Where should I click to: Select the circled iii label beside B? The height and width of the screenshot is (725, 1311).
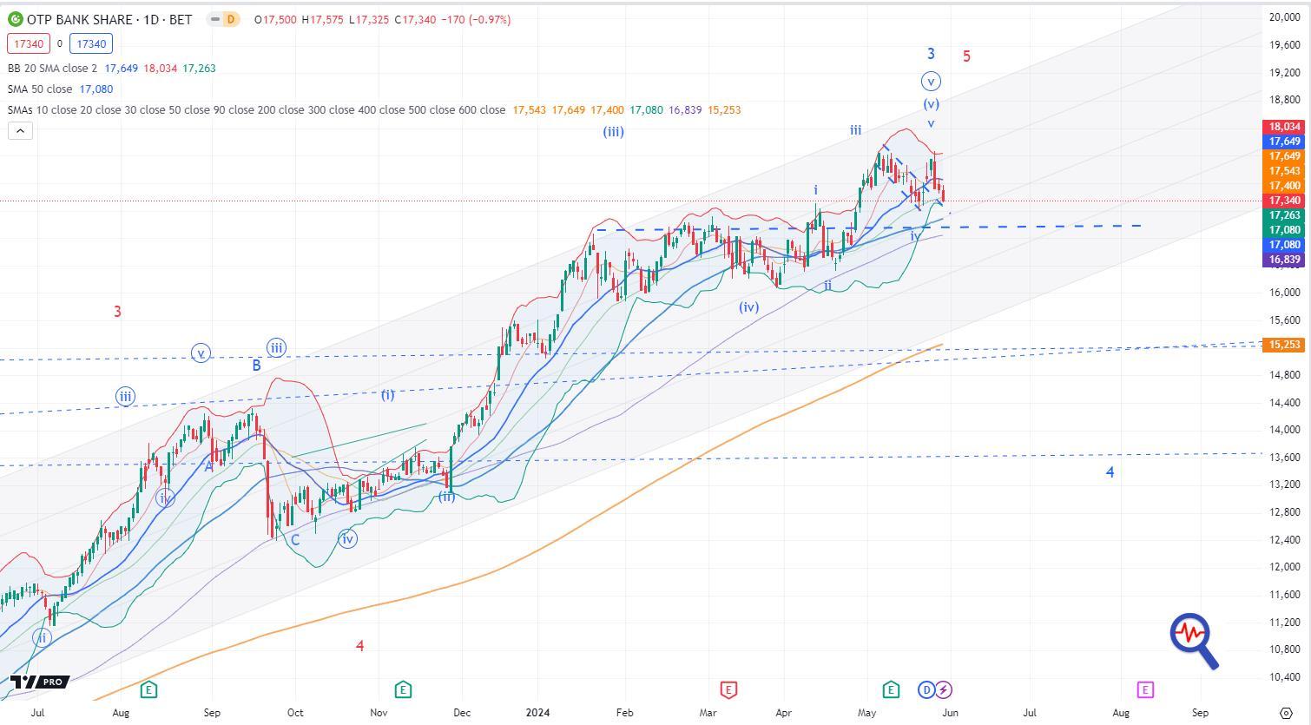click(276, 347)
